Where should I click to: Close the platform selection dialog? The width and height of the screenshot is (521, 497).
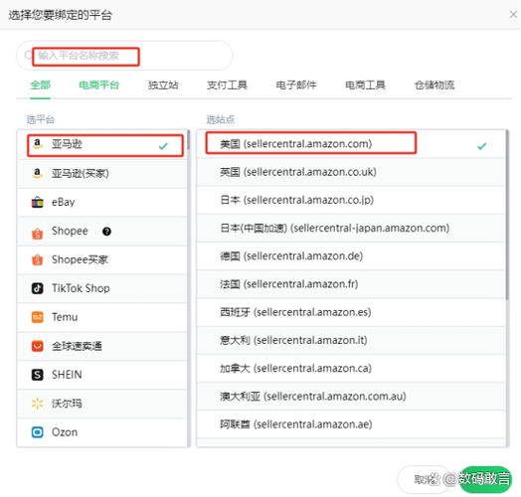513,14
